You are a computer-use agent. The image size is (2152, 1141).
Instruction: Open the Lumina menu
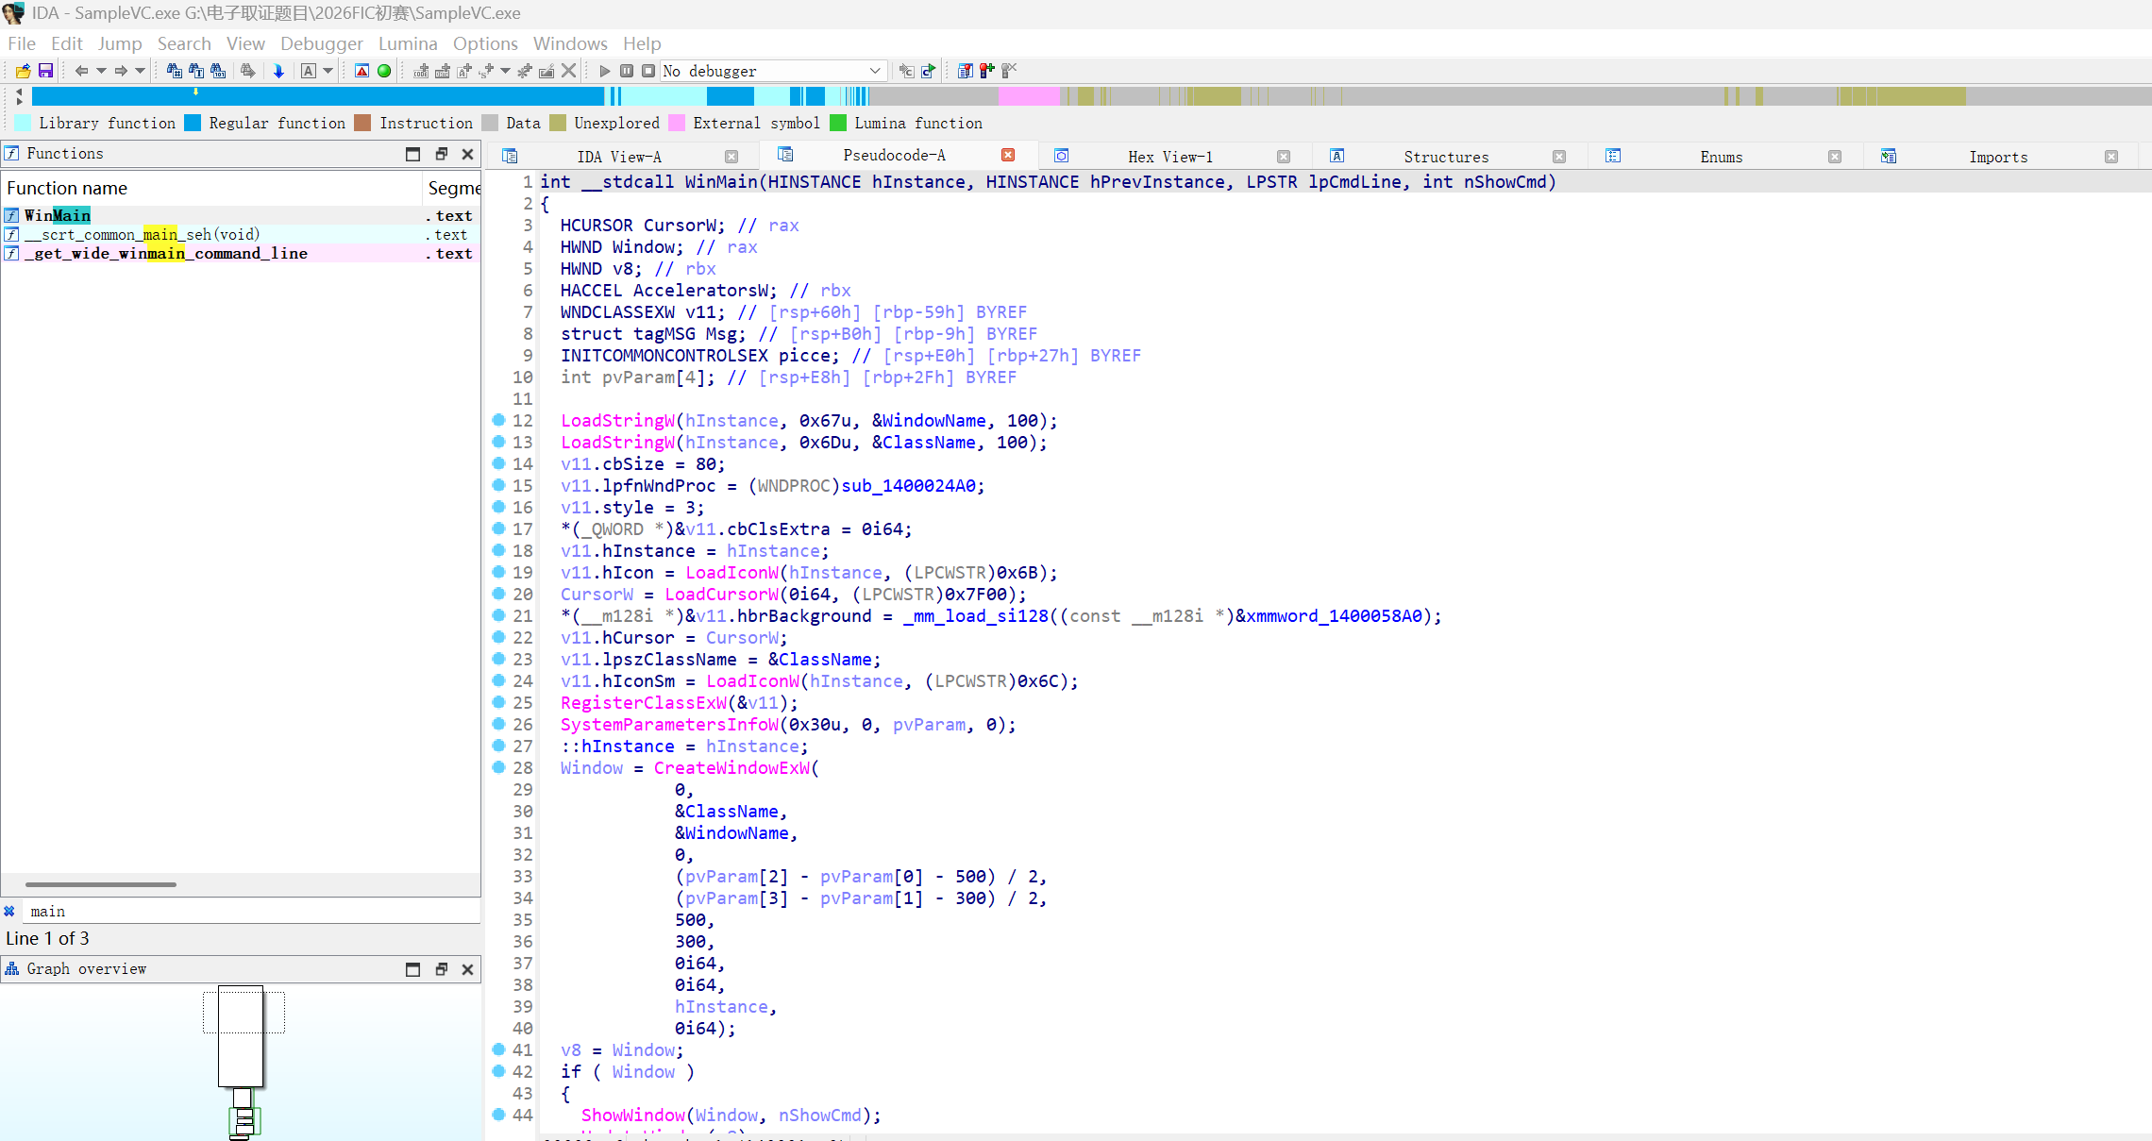[x=408, y=43]
